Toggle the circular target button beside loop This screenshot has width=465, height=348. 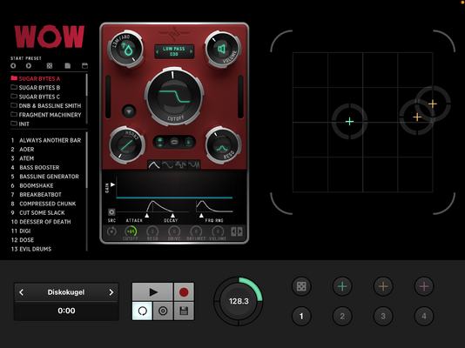[163, 311]
